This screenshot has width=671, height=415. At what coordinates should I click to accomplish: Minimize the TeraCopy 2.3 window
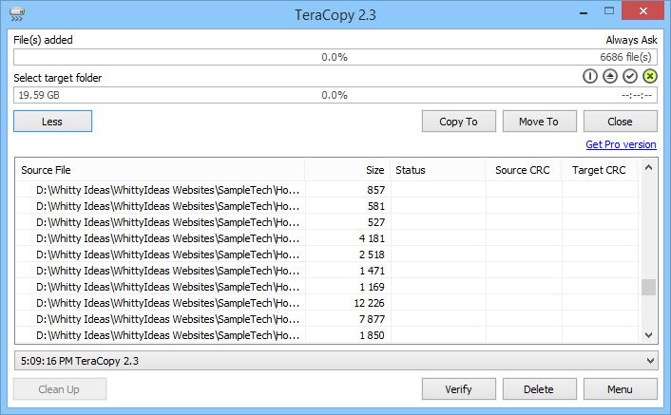584,12
